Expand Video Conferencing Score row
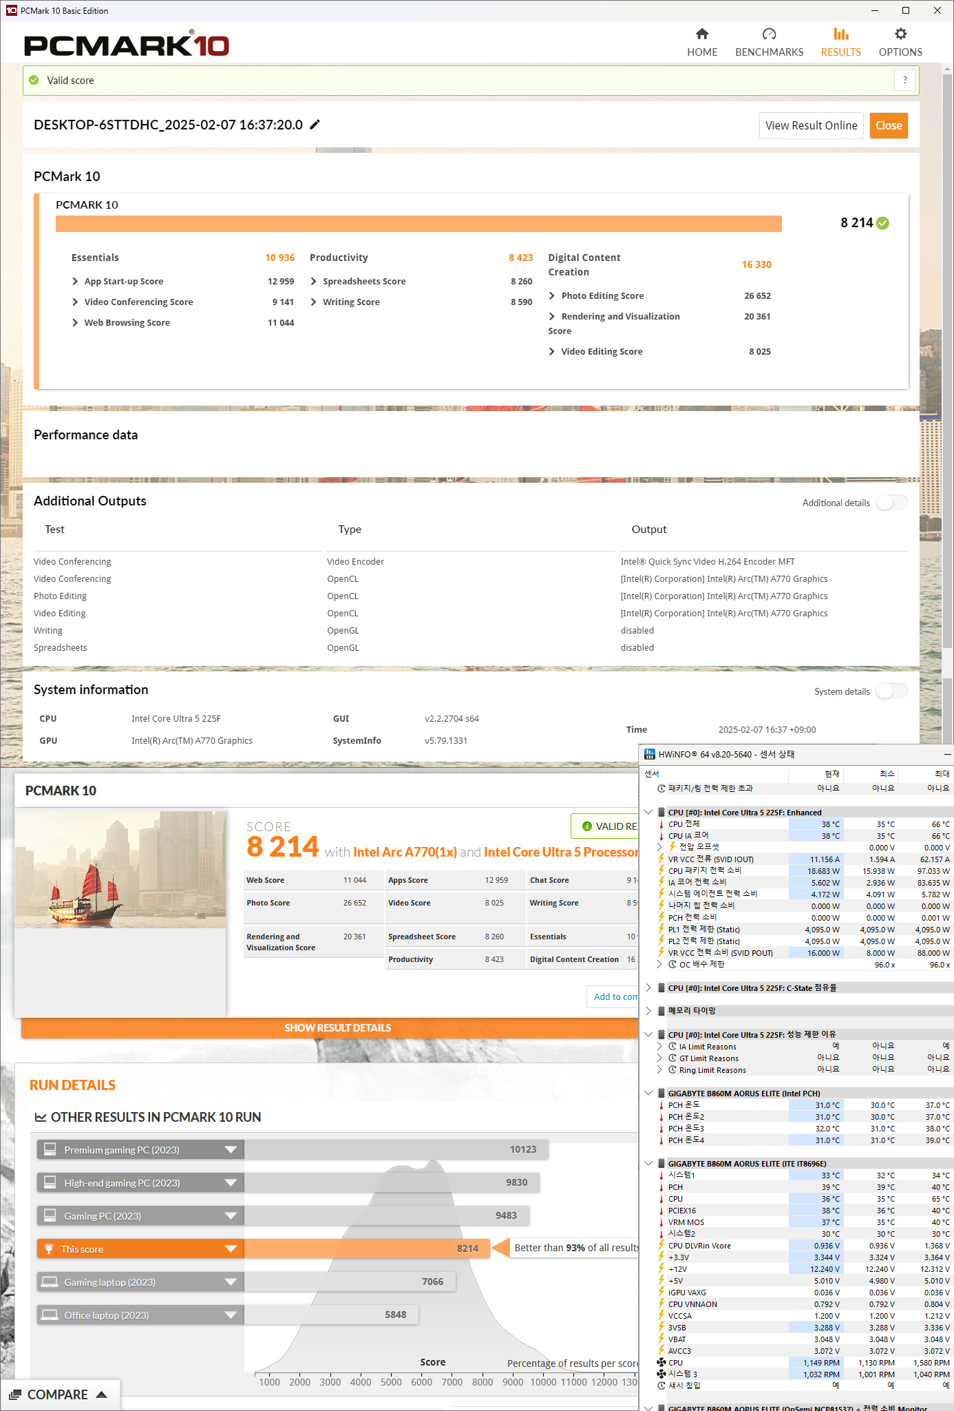 pos(75,302)
